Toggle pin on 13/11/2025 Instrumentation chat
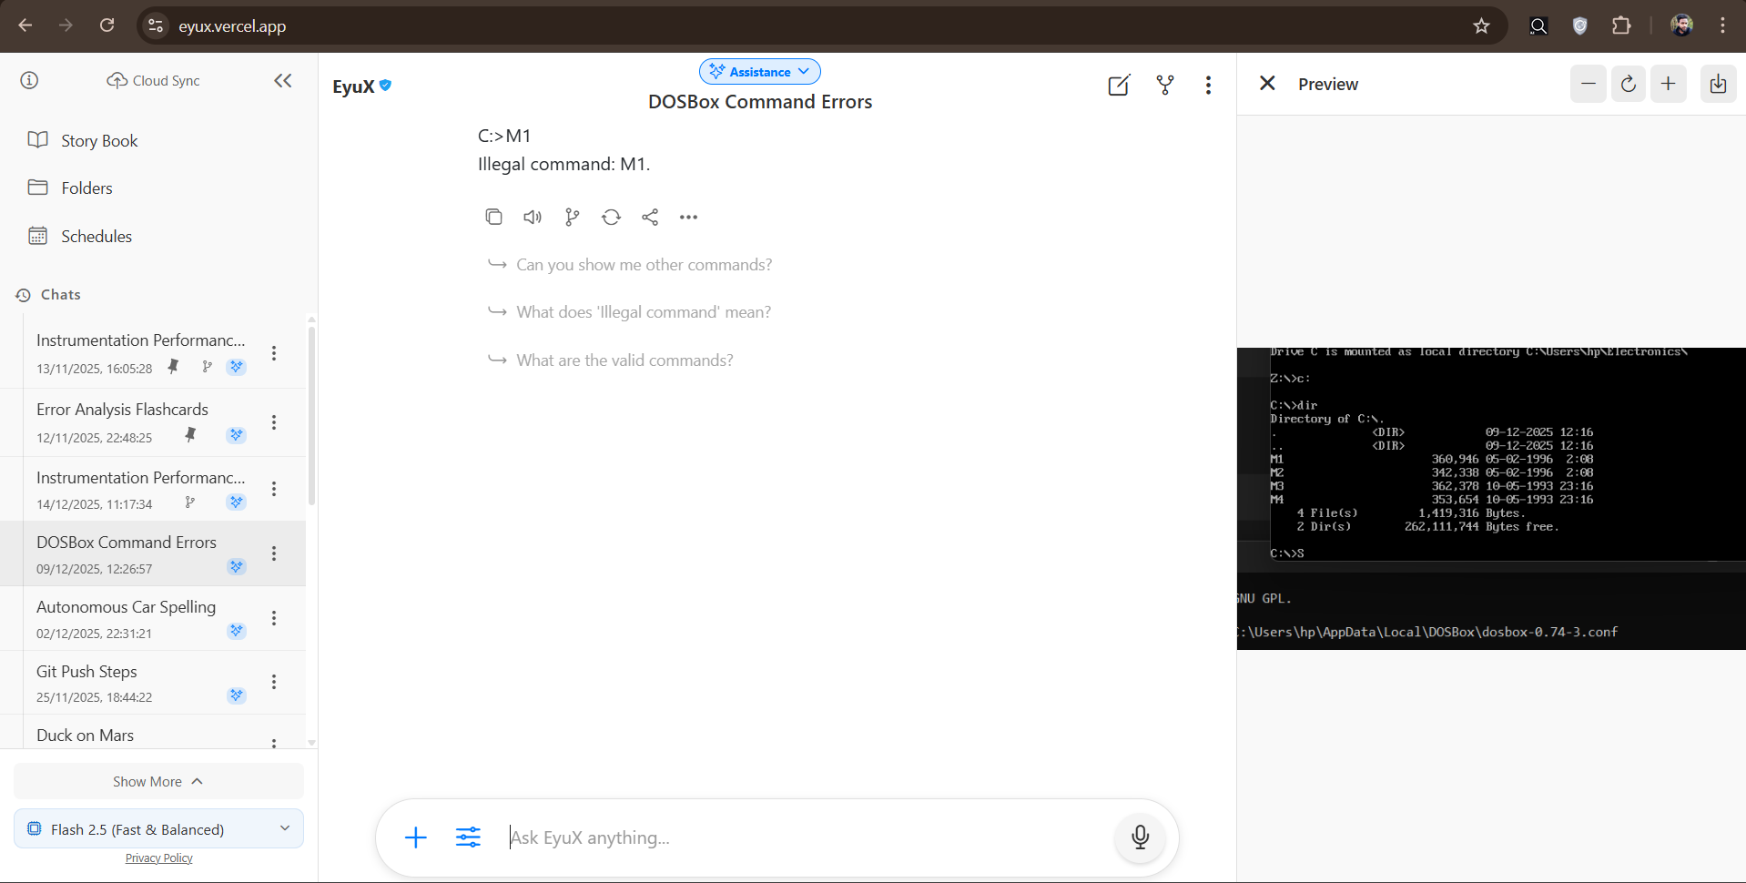 pos(173,367)
